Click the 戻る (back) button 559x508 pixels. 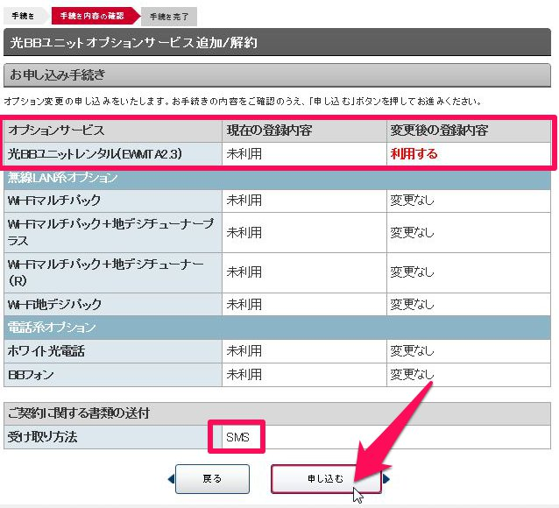212,479
